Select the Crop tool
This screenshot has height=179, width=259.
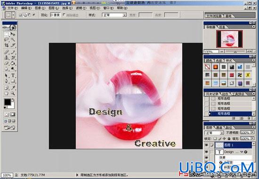coord(7,45)
